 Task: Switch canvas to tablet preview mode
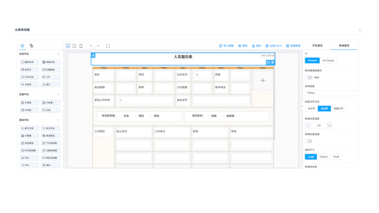click(x=75, y=46)
